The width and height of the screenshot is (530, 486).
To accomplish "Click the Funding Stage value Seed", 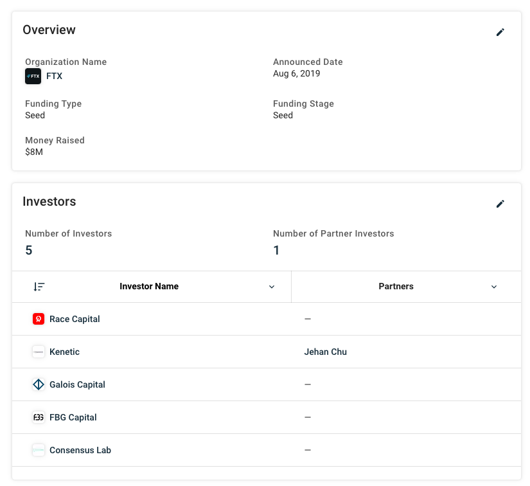I will (283, 115).
